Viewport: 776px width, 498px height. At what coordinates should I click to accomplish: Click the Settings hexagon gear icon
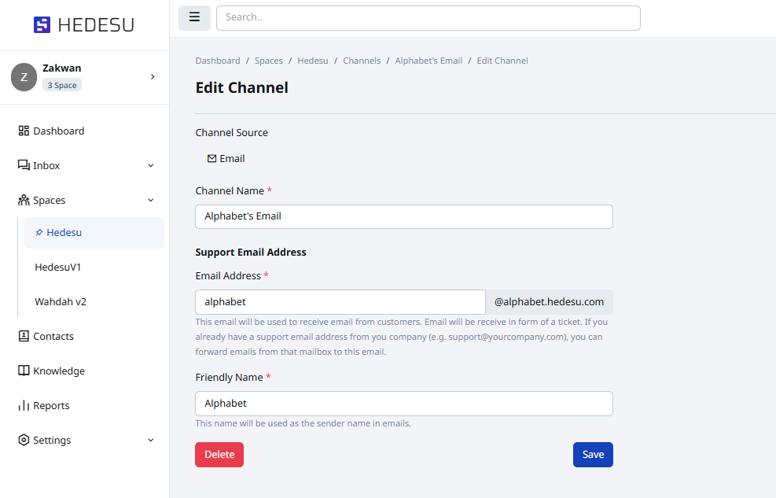24,440
